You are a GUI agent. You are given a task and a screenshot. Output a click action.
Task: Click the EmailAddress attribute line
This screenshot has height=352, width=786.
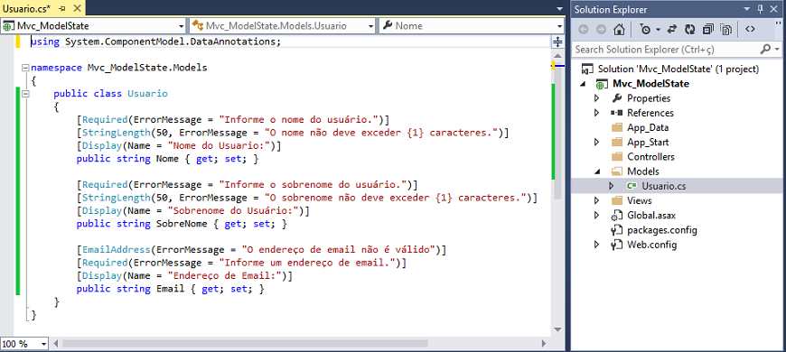tap(261, 249)
